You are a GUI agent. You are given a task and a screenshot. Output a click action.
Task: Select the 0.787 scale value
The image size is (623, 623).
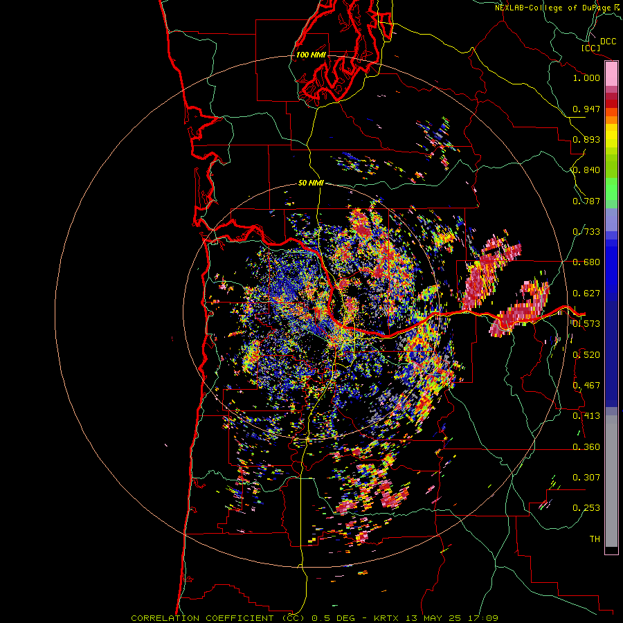point(586,201)
